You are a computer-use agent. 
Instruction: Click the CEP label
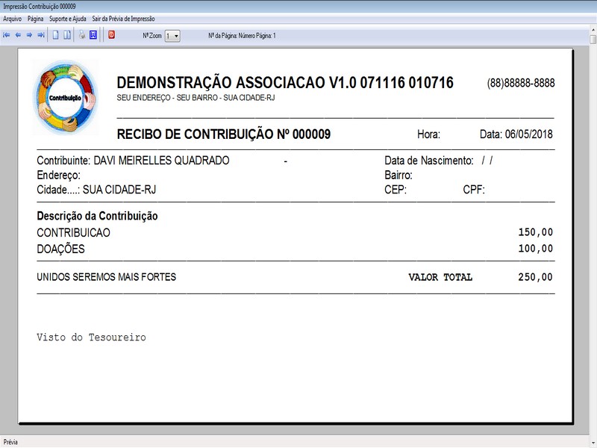click(396, 190)
